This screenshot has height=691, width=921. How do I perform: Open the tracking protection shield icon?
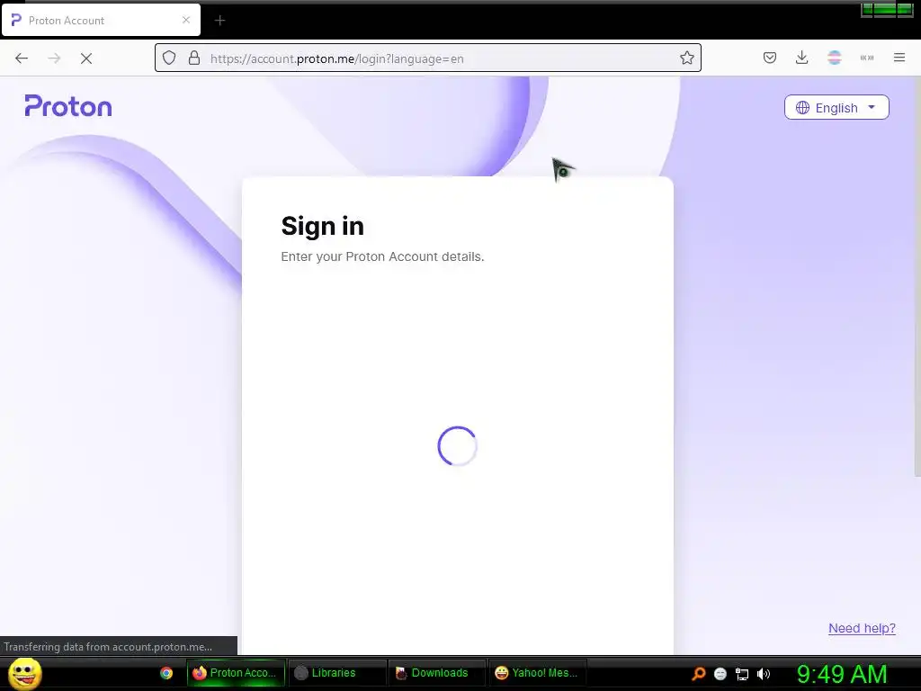169,58
